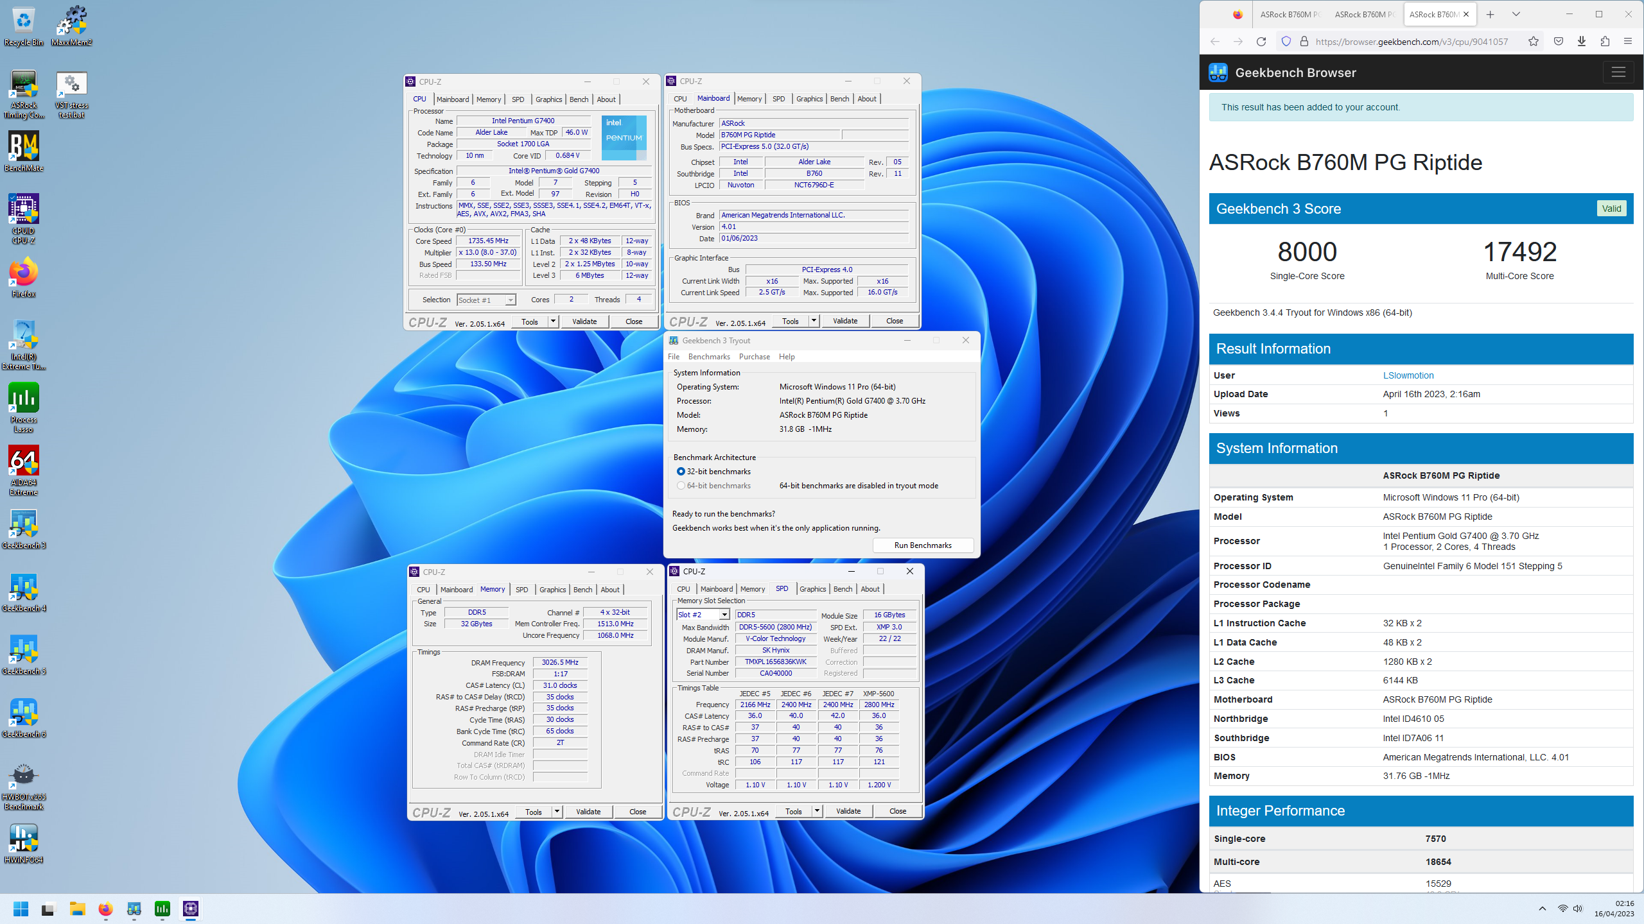Open the Recycle Bin desktop icon

tap(24, 26)
